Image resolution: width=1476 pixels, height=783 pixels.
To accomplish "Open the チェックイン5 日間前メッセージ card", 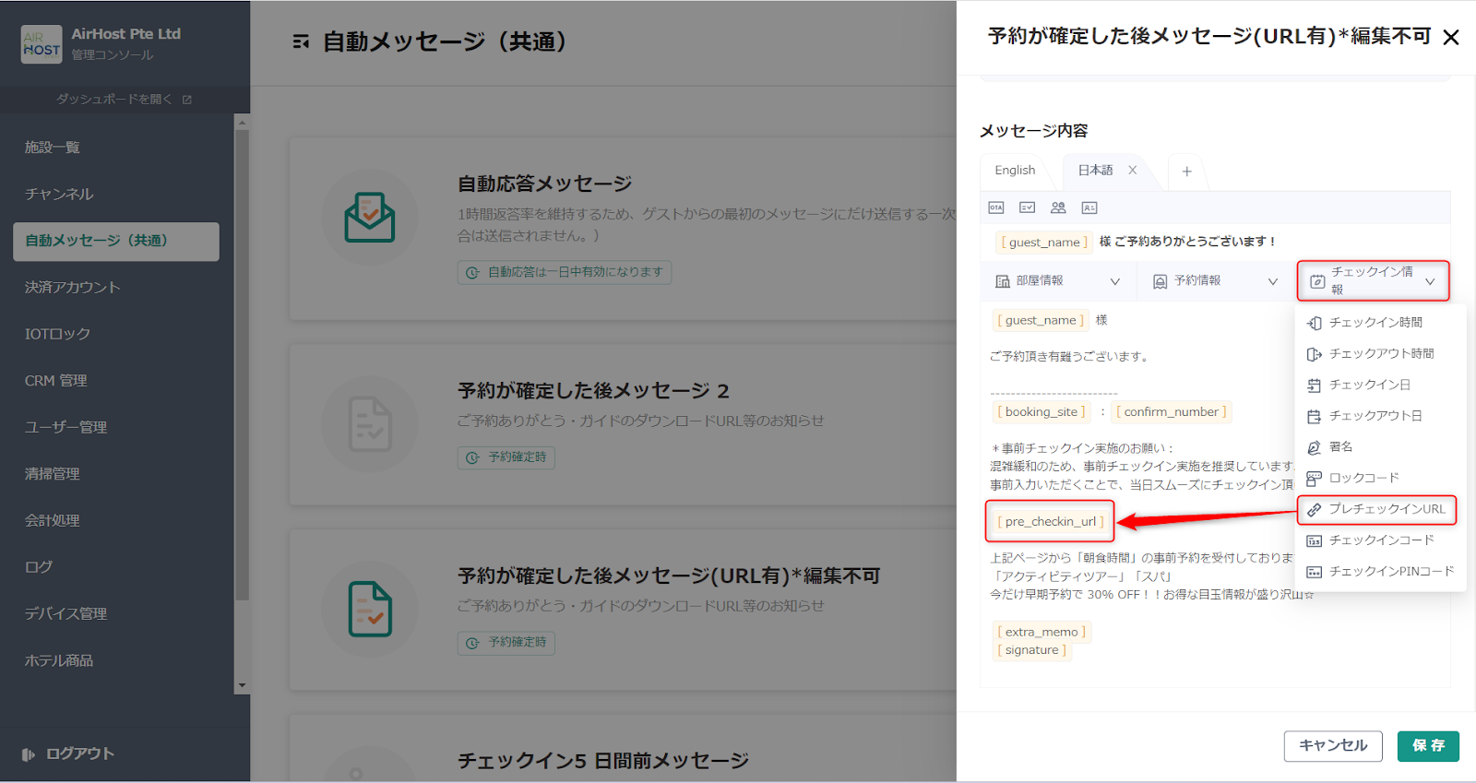I will point(603,761).
